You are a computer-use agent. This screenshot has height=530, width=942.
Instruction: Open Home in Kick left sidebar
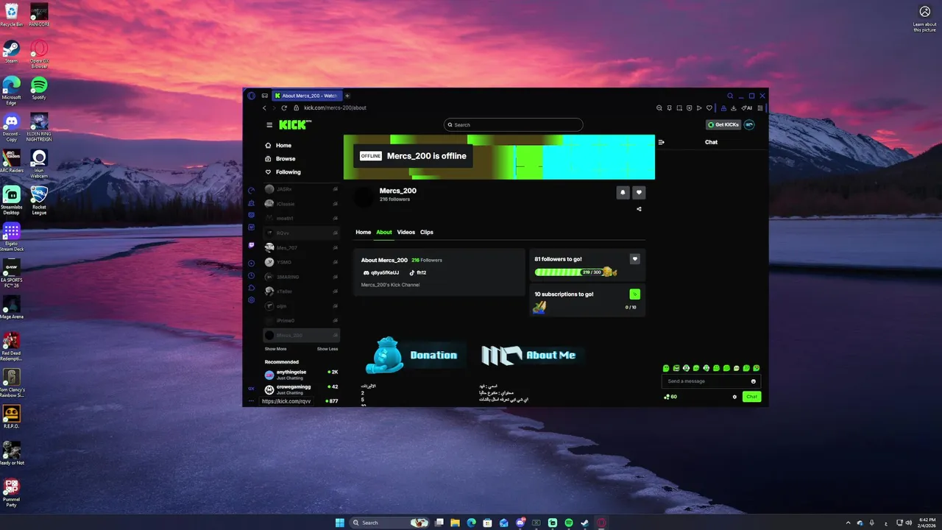click(278, 146)
